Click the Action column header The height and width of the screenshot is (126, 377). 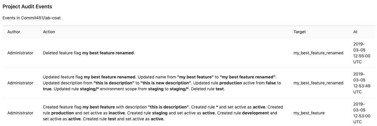click(49, 32)
